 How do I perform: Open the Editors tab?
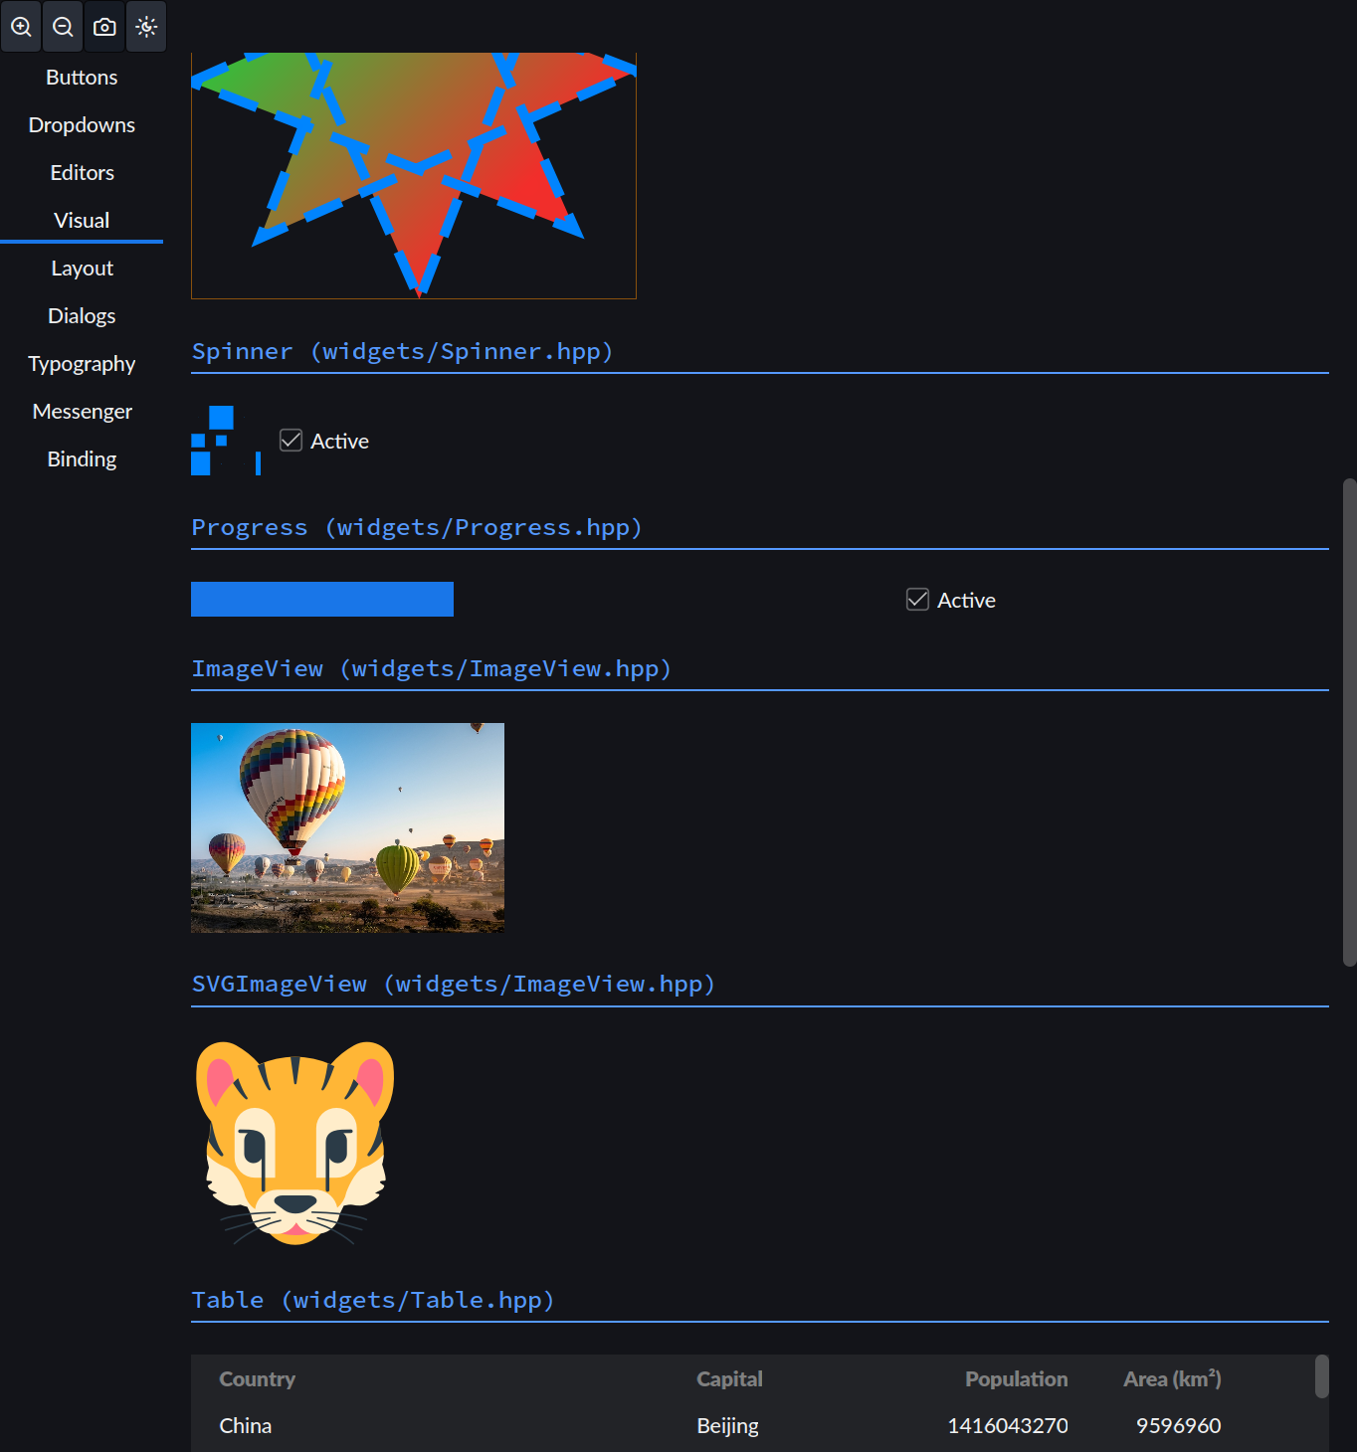(x=82, y=173)
